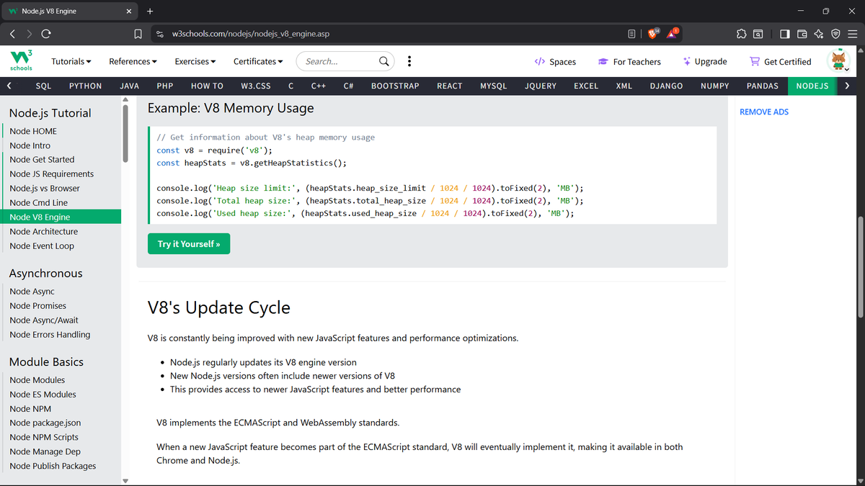Click the 'V8's Update Cycle' heading

pos(219,307)
